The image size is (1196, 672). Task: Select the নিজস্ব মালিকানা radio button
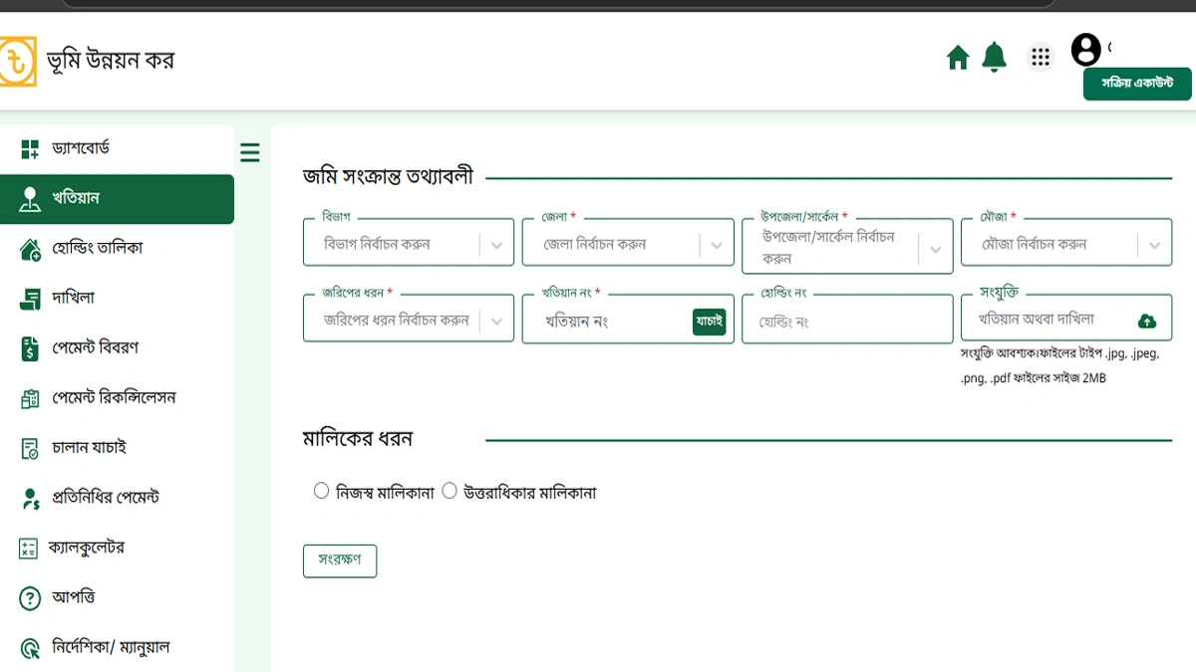[x=321, y=490]
